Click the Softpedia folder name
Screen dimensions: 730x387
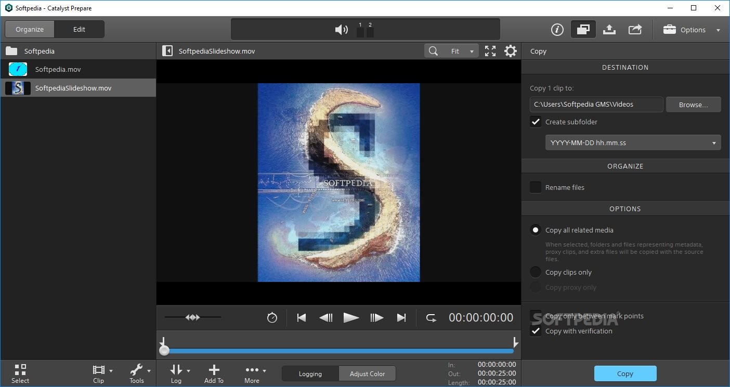tap(40, 51)
